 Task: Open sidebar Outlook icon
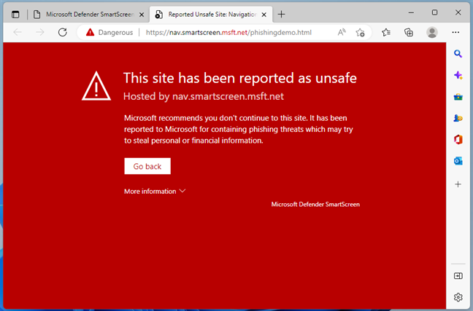click(458, 161)
